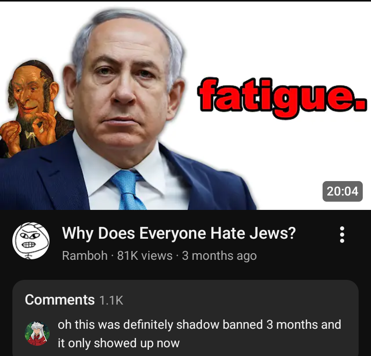Click the "it only showed up now" line

tap(119, 343)
